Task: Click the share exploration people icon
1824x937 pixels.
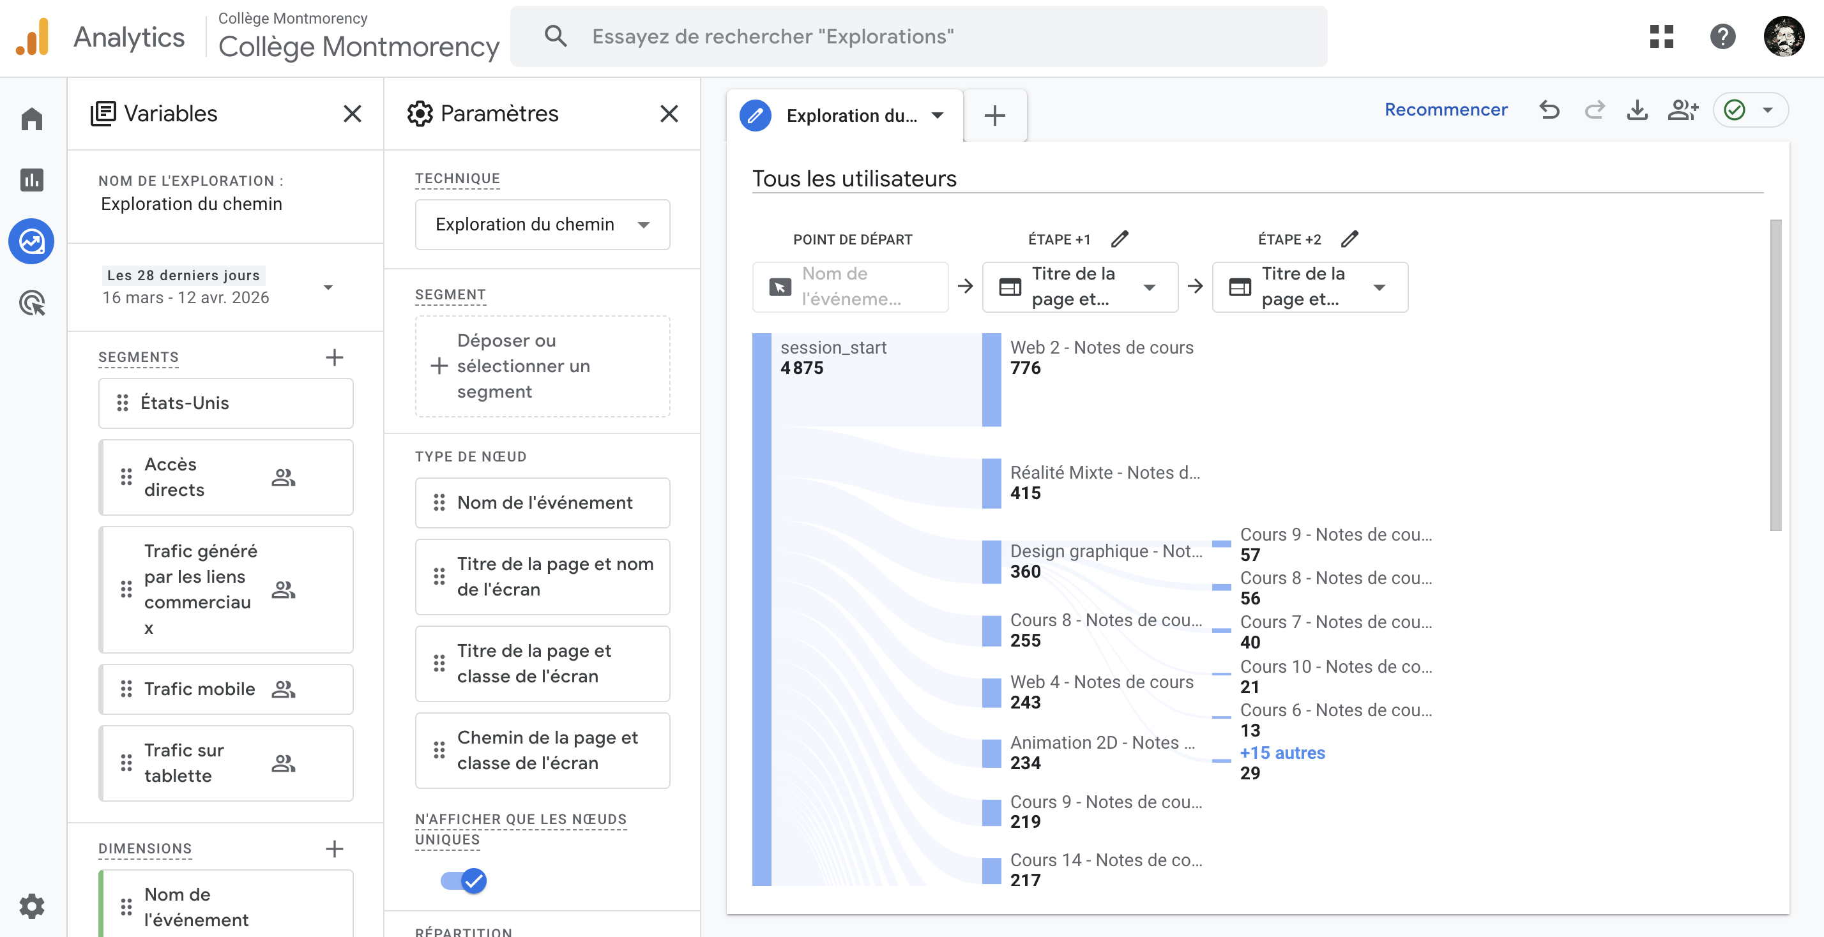Action: [x=1682, y=110]
